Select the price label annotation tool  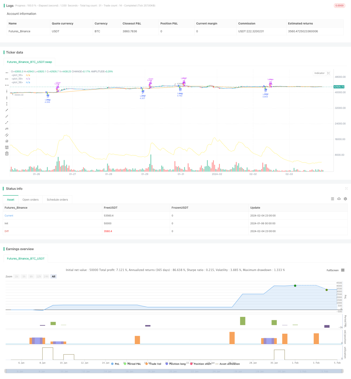(7, 128)
